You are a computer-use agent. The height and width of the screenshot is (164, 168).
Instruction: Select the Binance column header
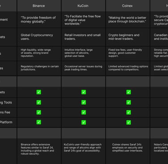pyautogui.click(x=39, y=6)
